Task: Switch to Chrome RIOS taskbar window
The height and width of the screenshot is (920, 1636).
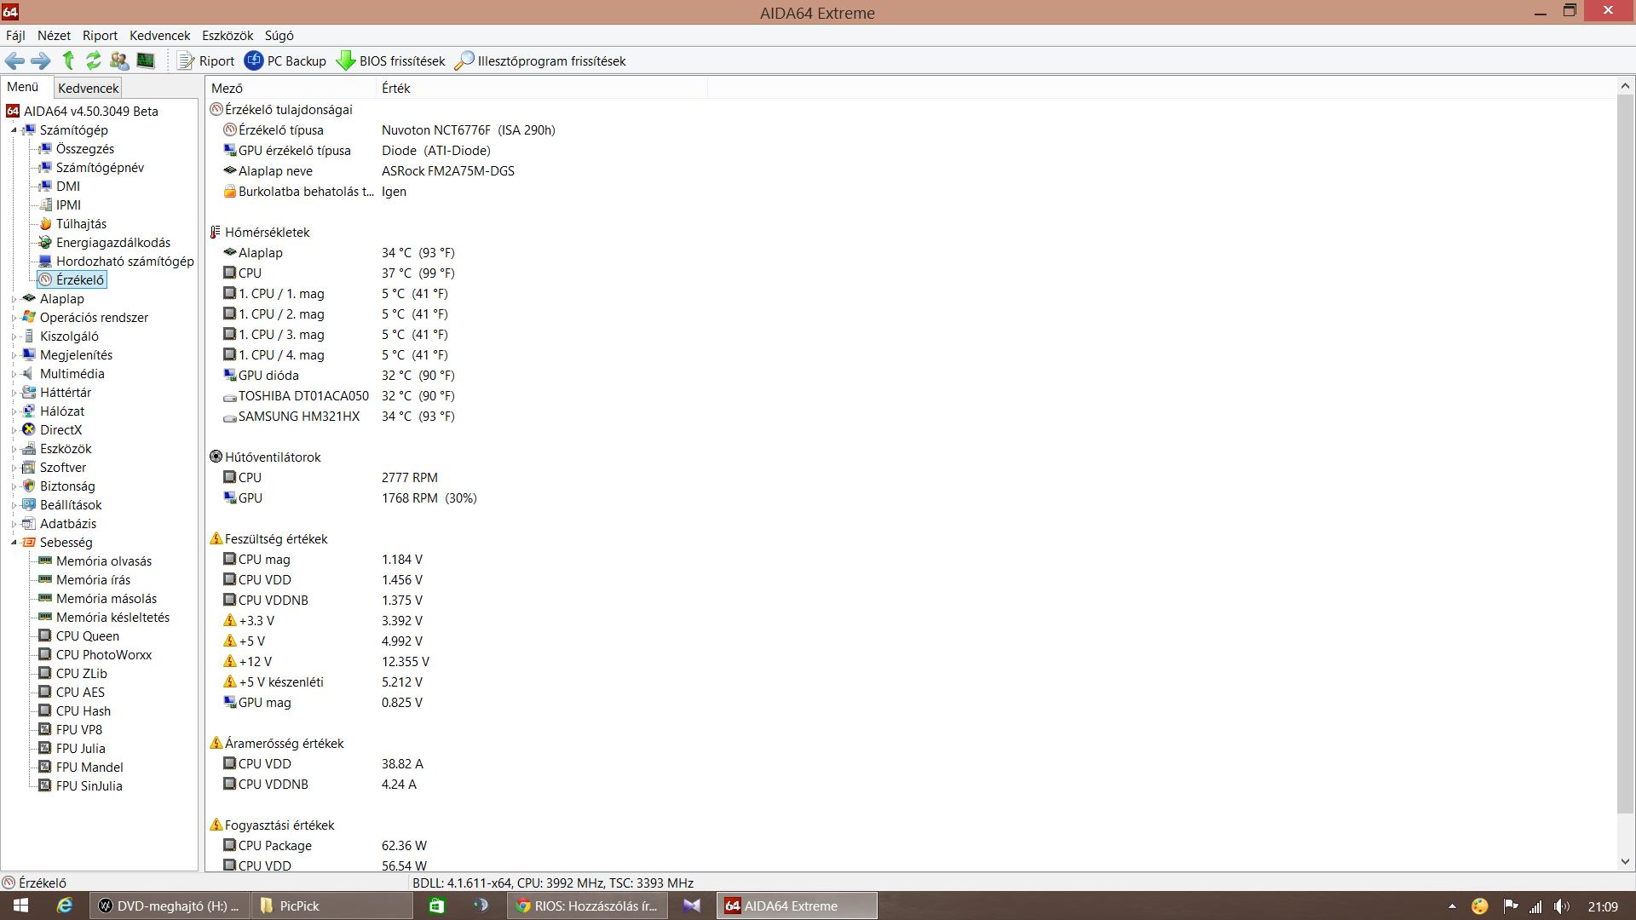Action: point(588,906)
